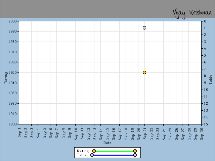
Task: Click the 2000 rating axis value
Action: 12,21
